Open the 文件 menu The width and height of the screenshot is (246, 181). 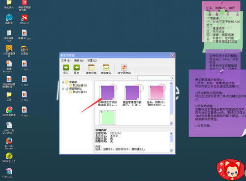[x=65, y=60]
